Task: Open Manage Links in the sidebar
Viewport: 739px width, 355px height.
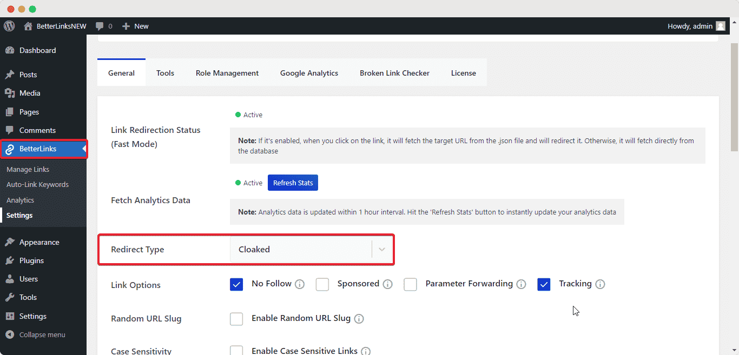Action: click(x=28, y=169)
